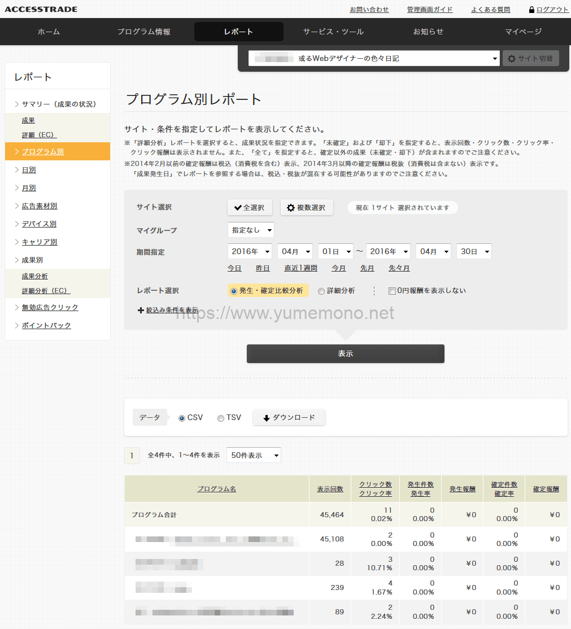Open the お知らせ section from the navigation
This screenshot has width=571, height=629.
coord(428,32)
